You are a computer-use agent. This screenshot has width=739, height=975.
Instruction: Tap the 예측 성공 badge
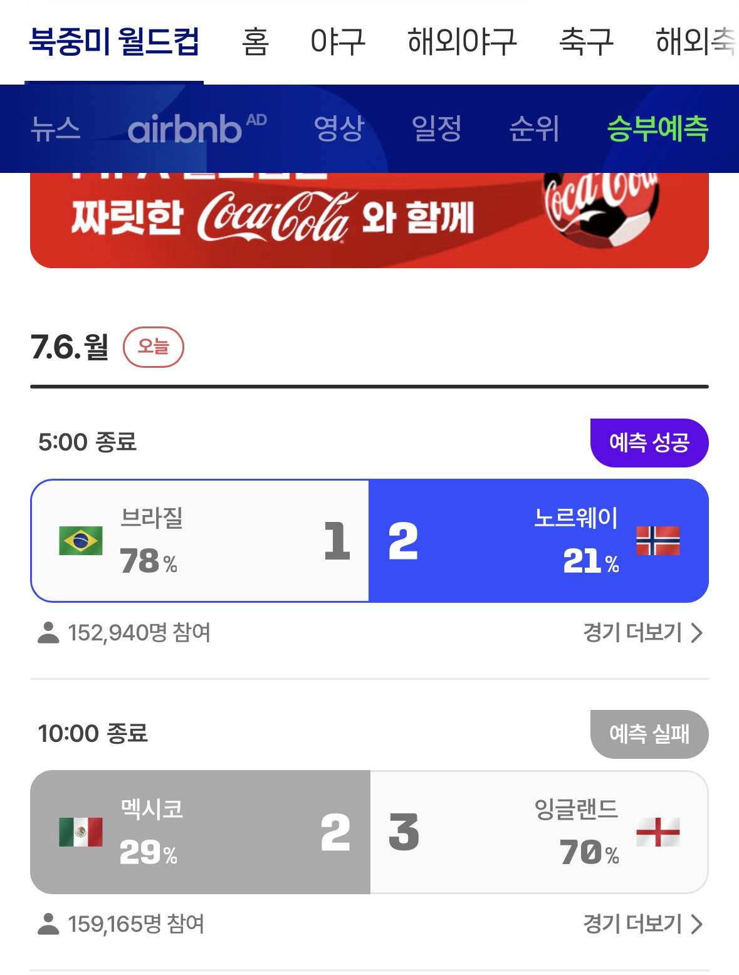pyautogui.click(x=649, y=443)
